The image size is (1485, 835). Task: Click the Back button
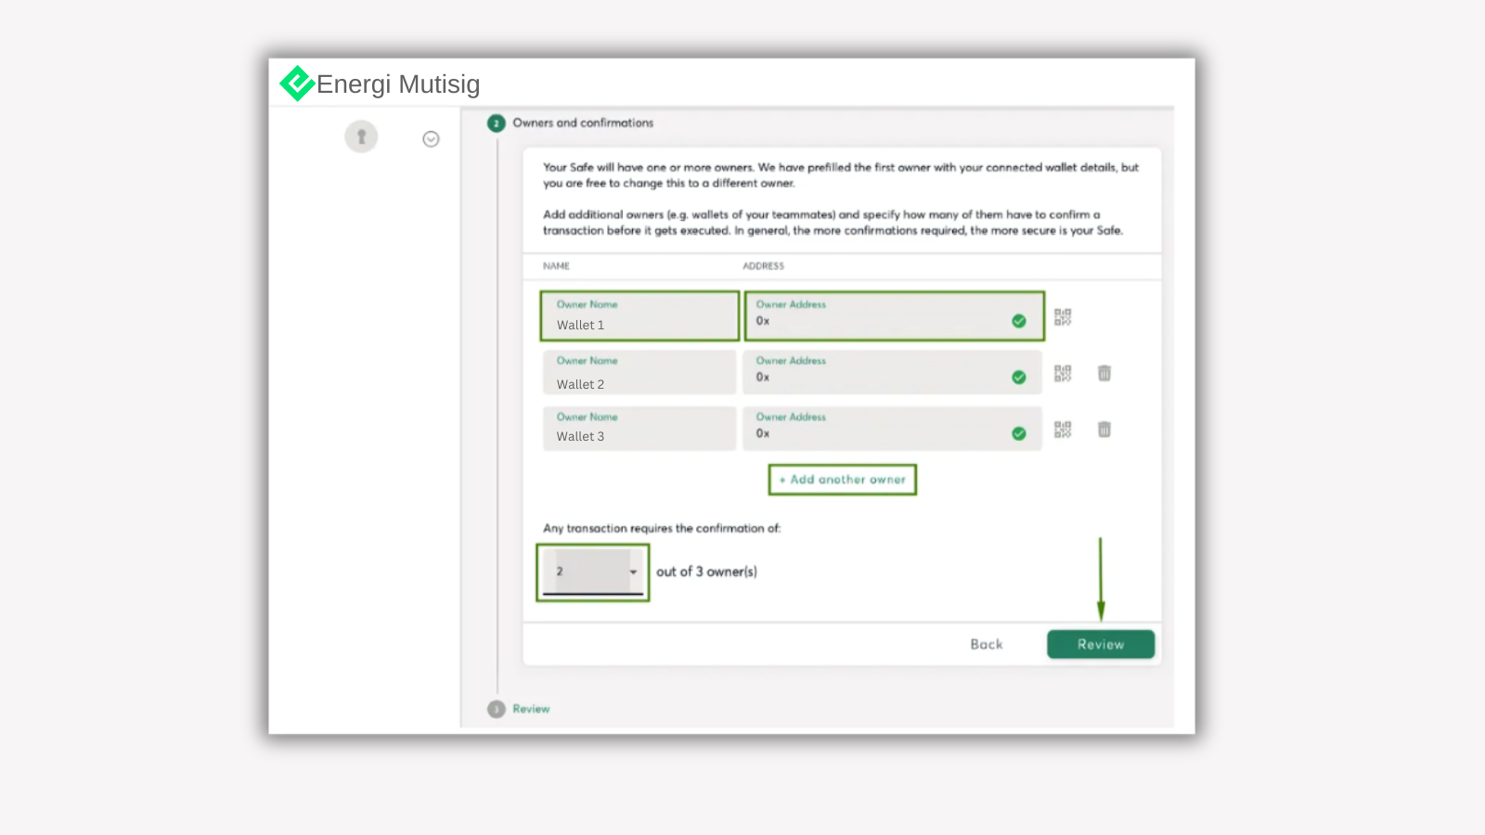(x=987, y=644)
